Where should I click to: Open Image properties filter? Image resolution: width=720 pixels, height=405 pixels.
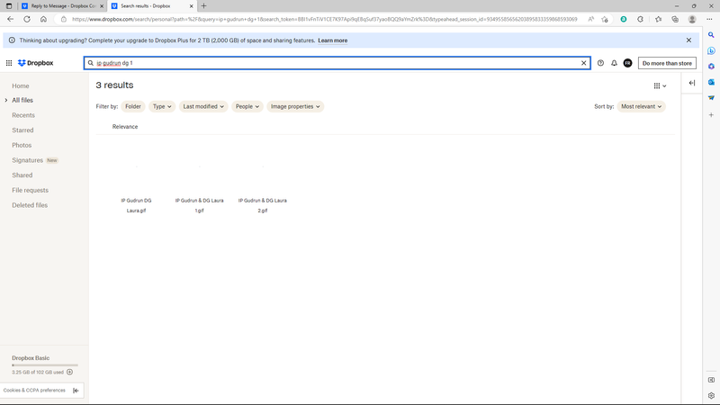click(295, 106)
